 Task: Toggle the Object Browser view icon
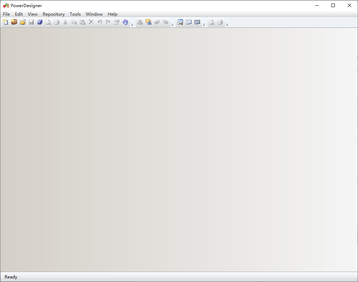click(180, 22)
